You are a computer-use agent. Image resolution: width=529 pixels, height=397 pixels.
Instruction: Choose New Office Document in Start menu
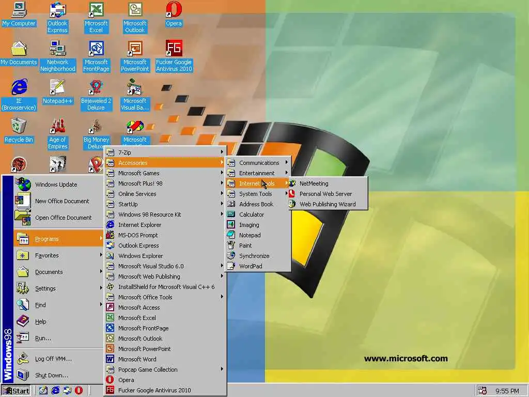pyautogui.click(x=58, y=201)
